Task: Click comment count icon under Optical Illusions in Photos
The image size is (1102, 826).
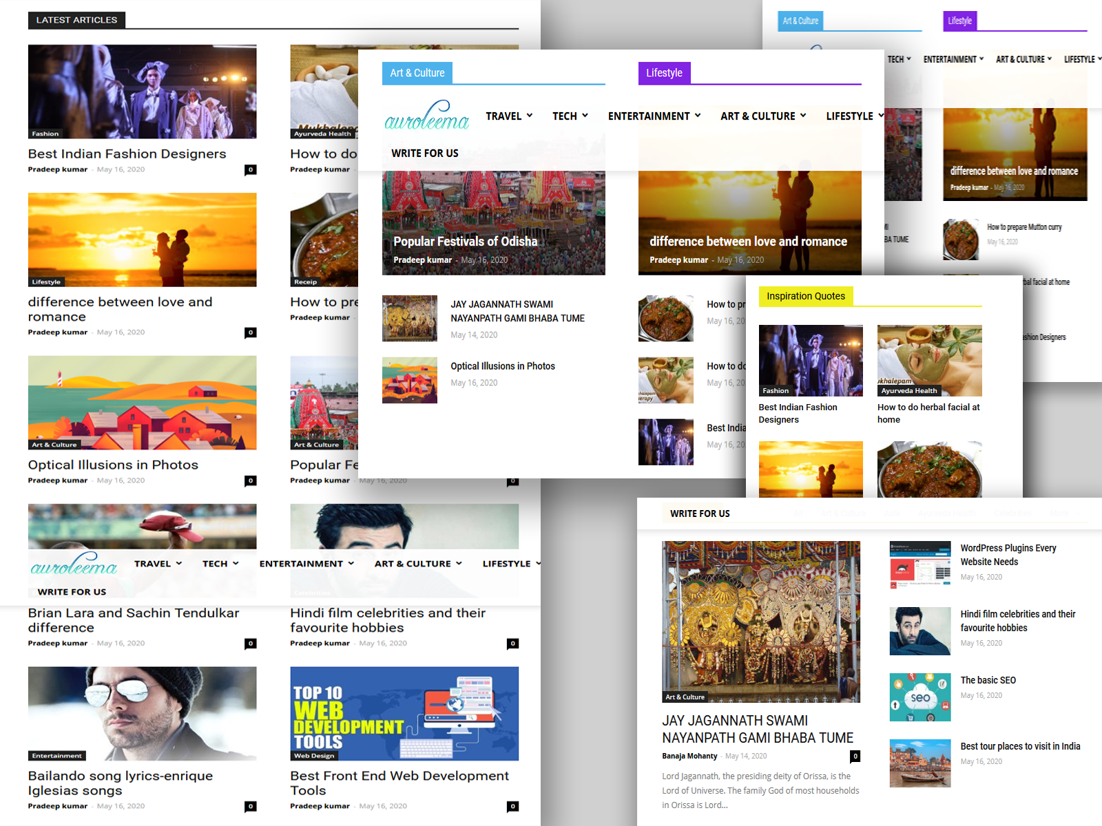Action: click(251, 480)
